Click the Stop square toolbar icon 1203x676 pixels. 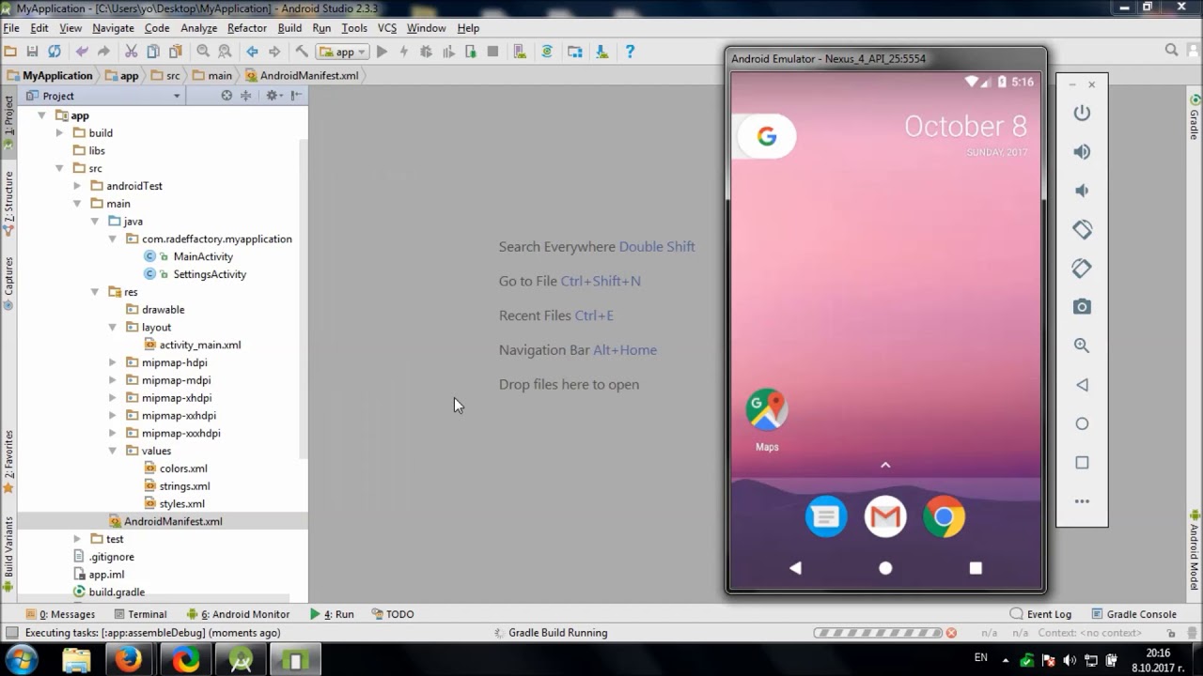[492, 52]
